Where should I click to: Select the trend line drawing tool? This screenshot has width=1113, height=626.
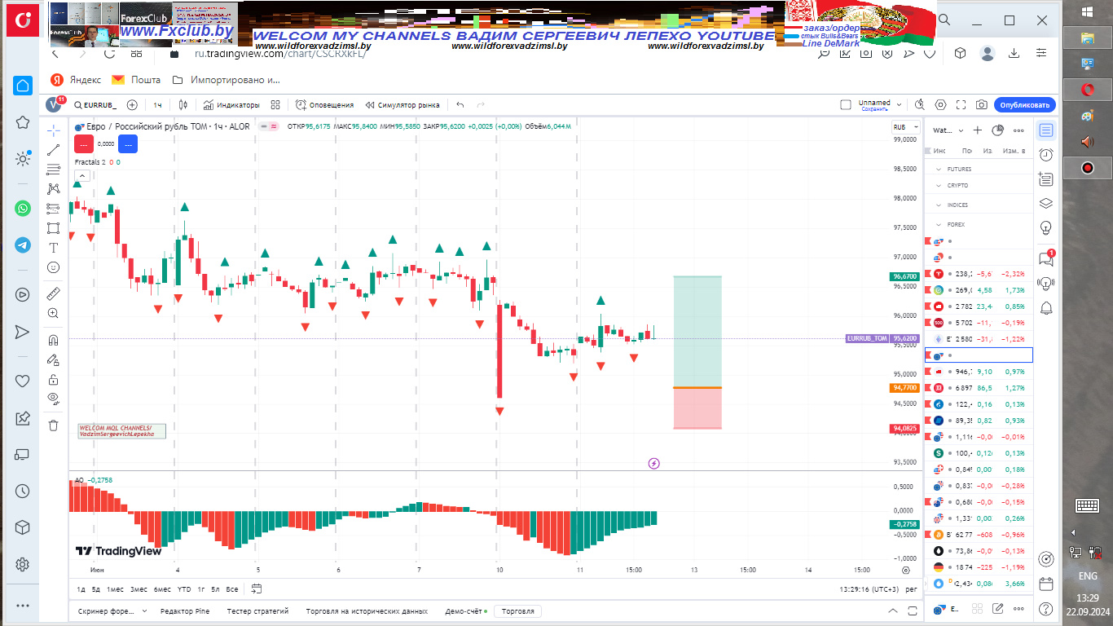coord(54,150)
